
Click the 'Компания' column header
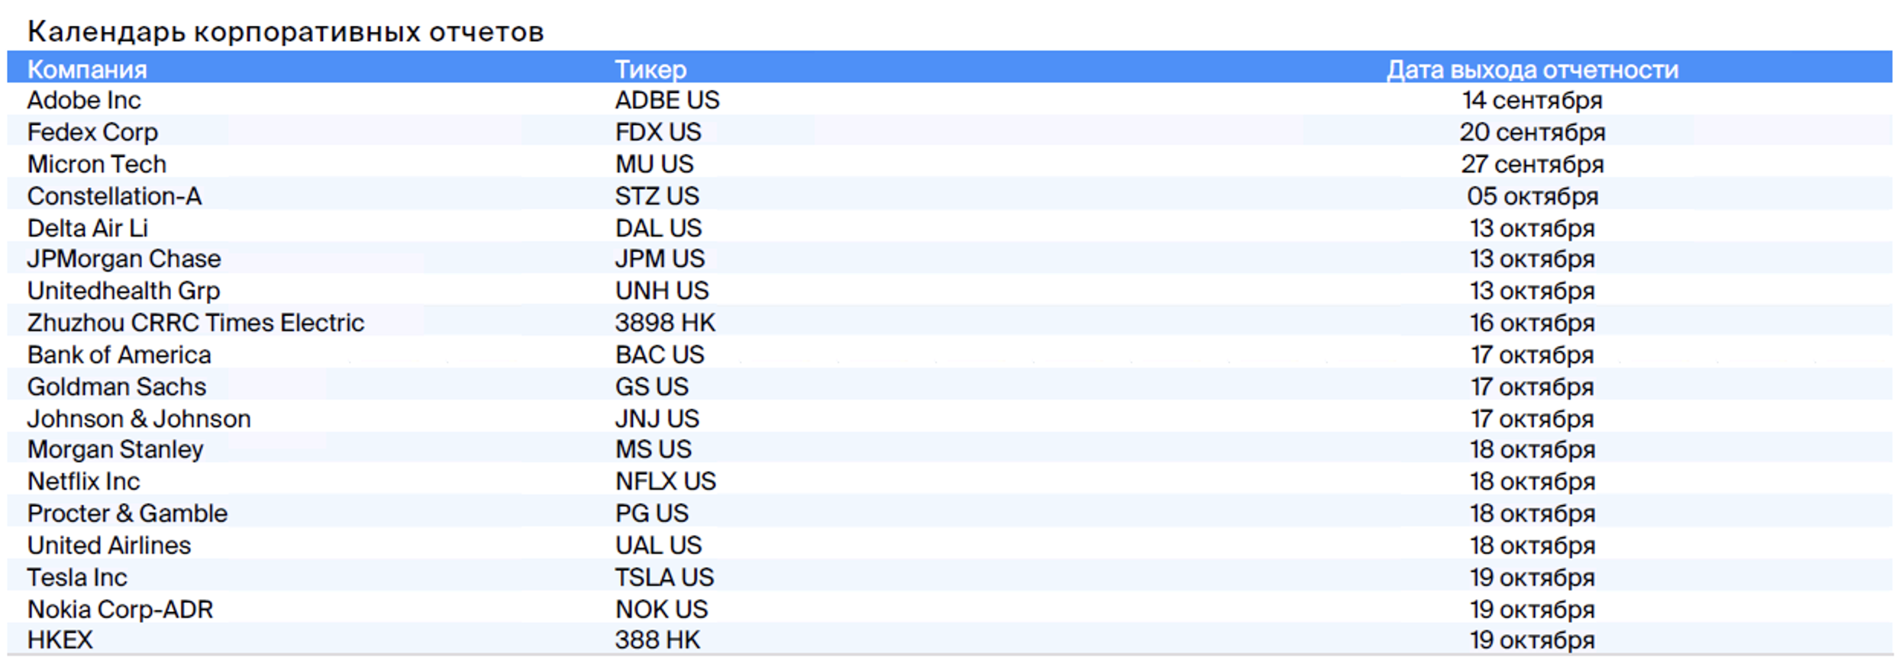pos(87,69)
